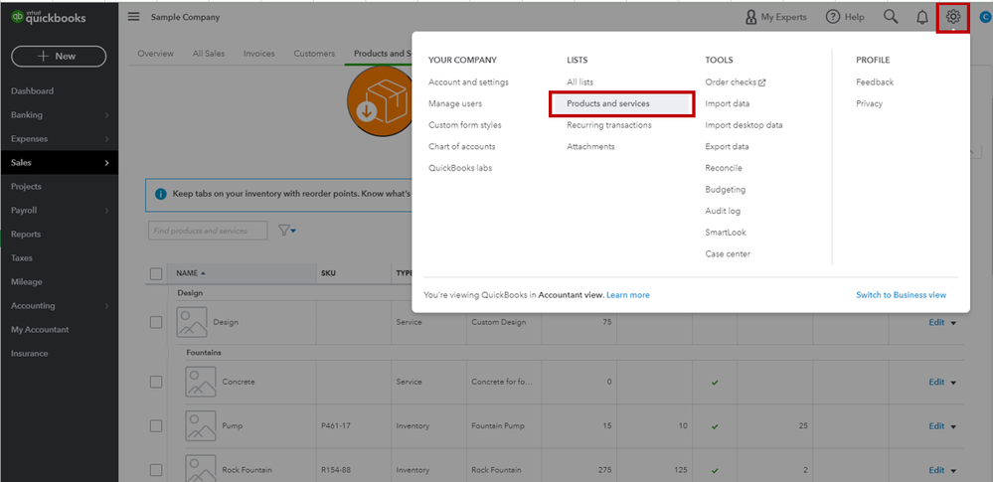993x482 pixels.
Task: Open the Reconcile tool
Action: (x=724, y=168)
